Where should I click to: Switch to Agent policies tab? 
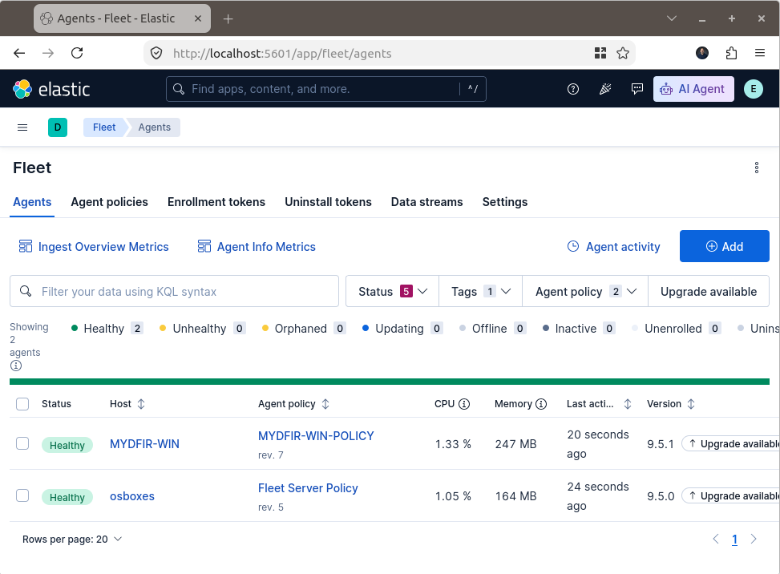click(x=110, y=202)
